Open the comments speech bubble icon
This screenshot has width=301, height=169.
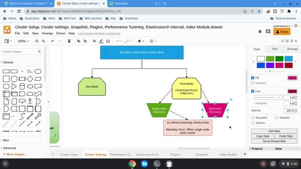point(268,31)
